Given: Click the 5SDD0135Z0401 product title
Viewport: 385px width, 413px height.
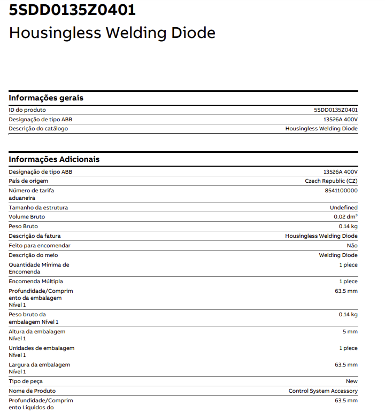Looking at the screenshot, I should (72, 10).
